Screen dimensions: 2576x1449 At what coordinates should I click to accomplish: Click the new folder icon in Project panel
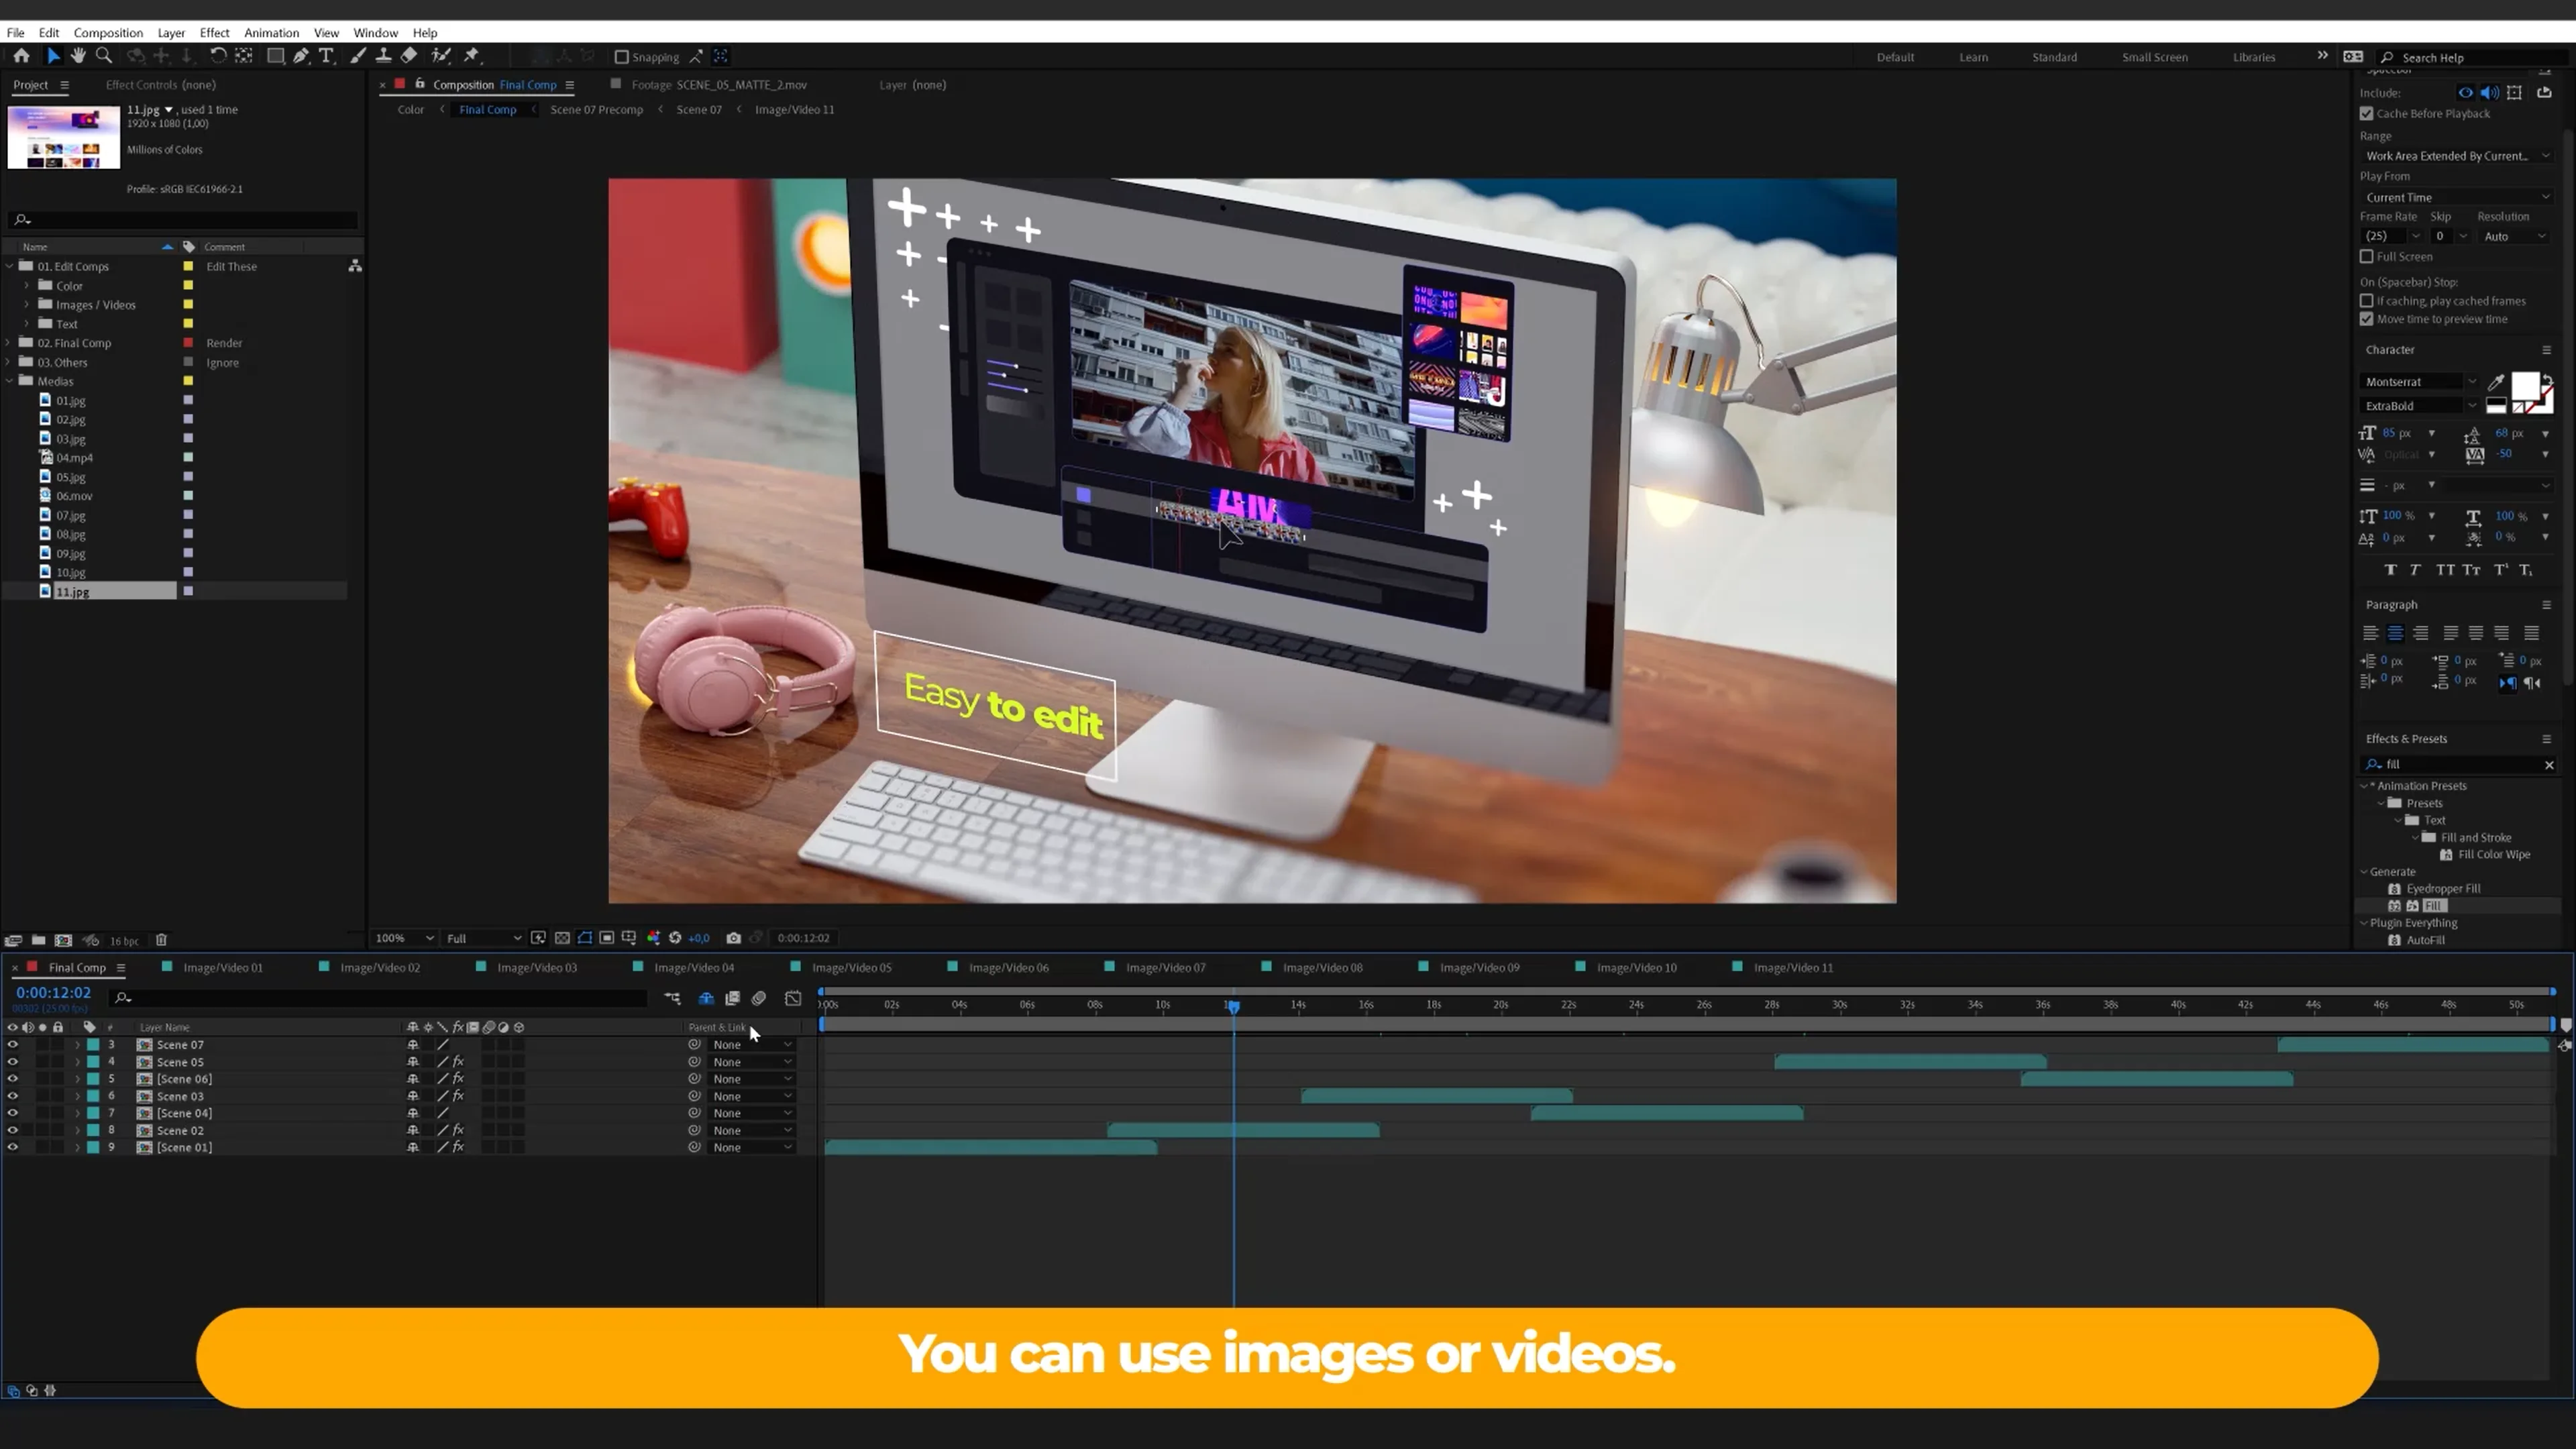[38, 940]
